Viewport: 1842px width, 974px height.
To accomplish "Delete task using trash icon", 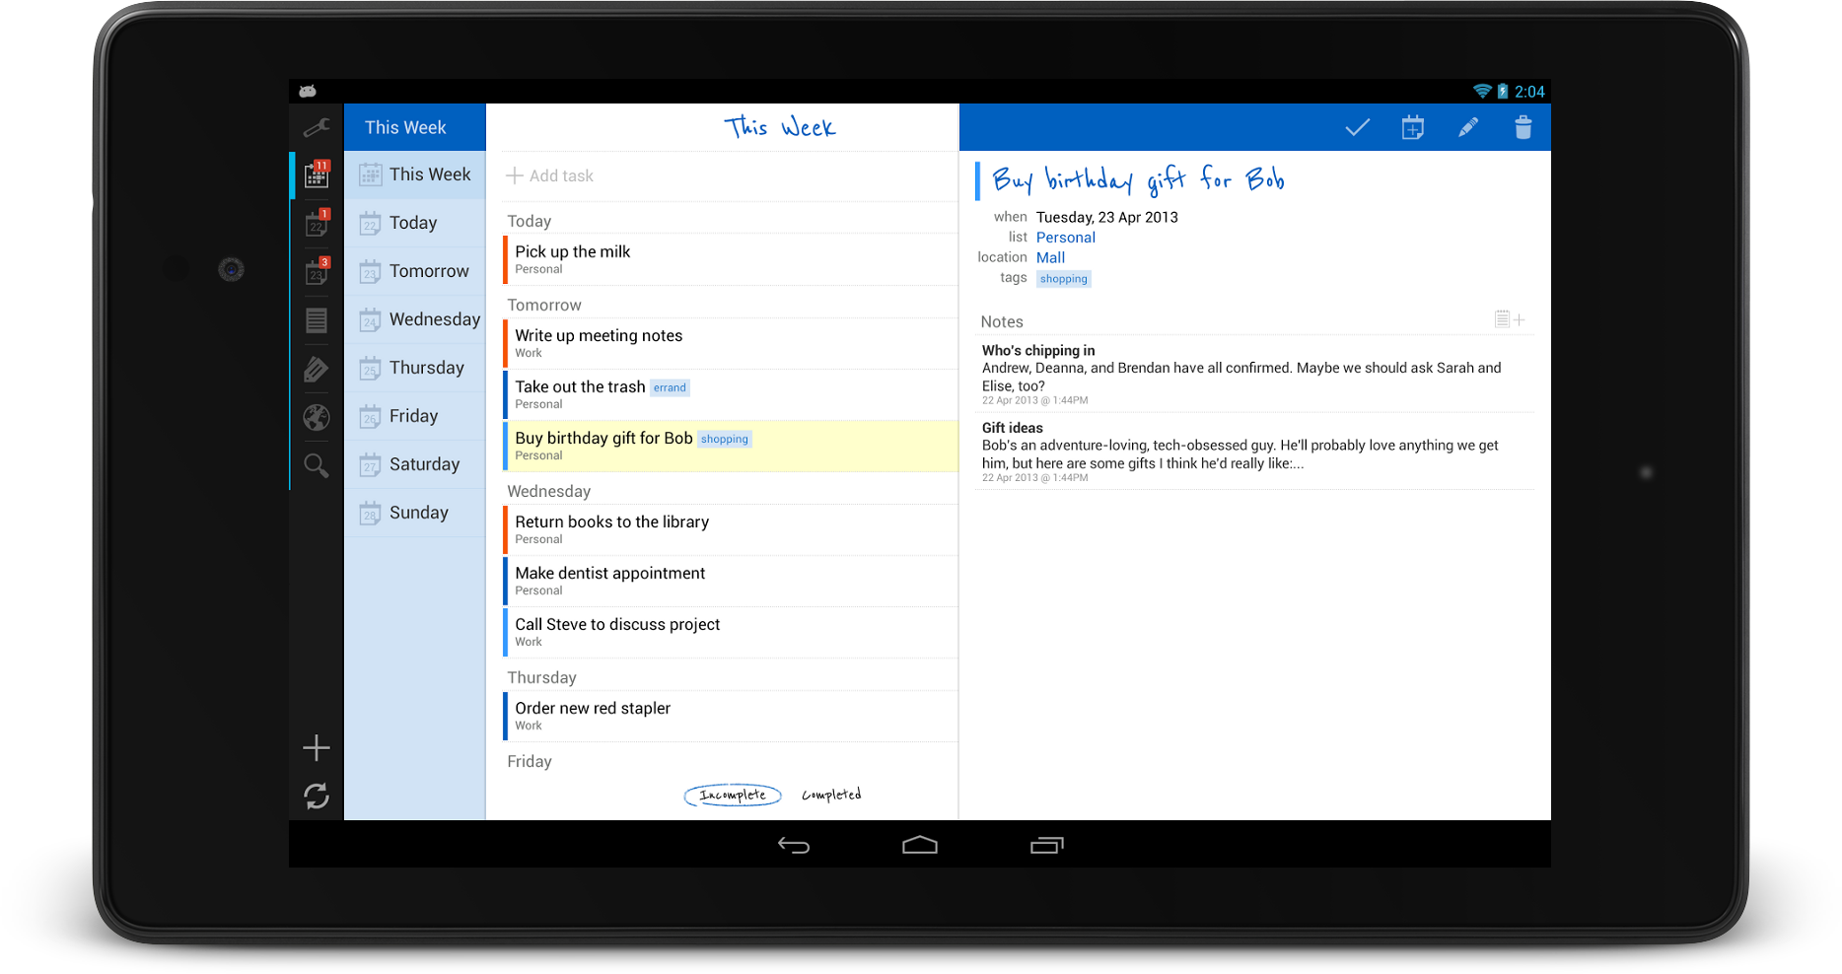I will pos(1523,127).
